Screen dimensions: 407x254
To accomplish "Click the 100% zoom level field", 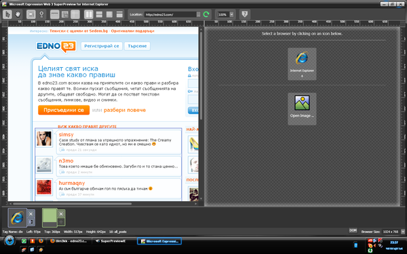I will [x=223, y=14].
